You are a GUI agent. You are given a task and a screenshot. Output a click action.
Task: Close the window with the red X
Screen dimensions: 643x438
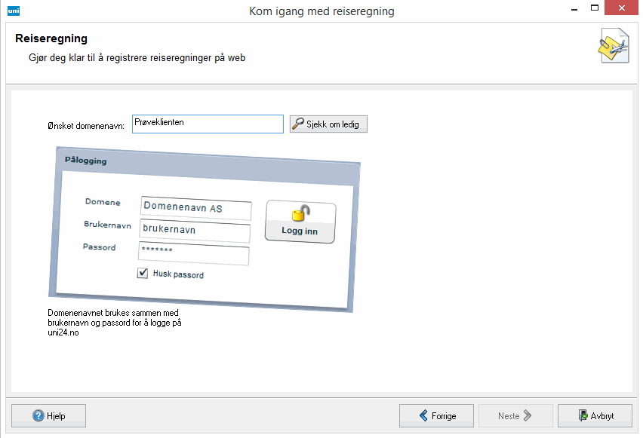coord(625,11)
